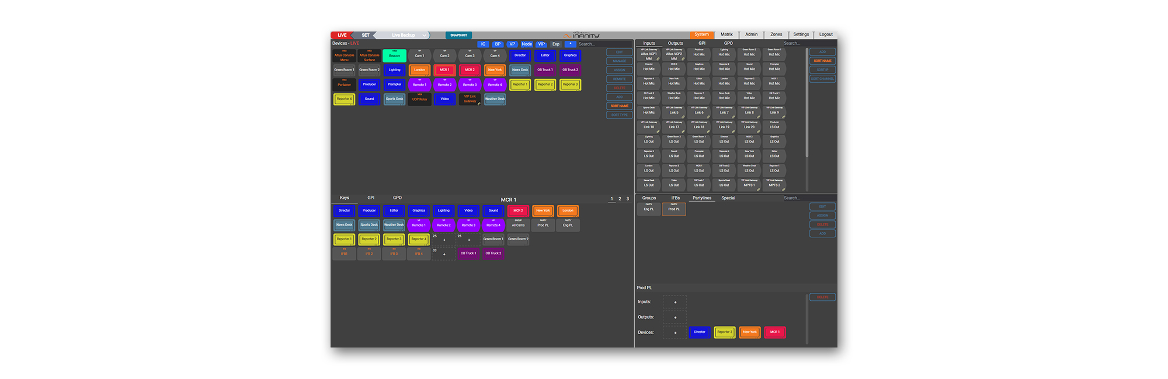This screenshot has height=379, width=1168.
Task: Switch to the Outputs tab
Action: 676,43
